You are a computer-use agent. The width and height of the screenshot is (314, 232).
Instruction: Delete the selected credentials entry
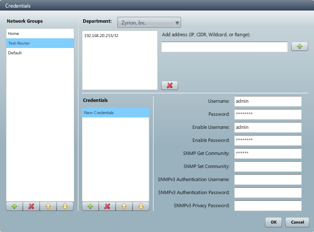107,206
